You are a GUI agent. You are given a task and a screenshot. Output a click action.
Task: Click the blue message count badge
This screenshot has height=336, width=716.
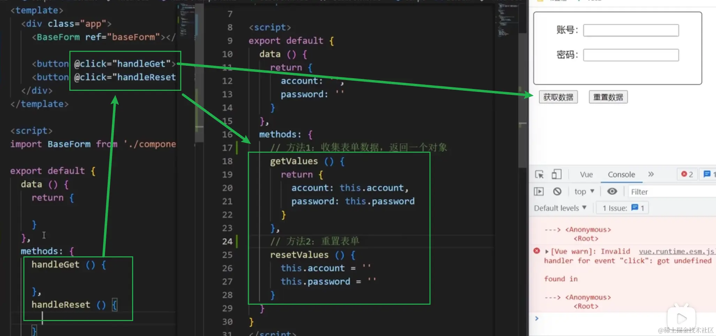pos(709,174)
